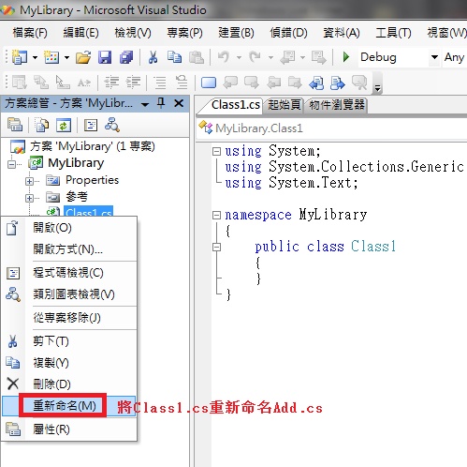Choose 重新命名(M) from the context menu
Viewport: 467px width, 467px height.
69,406
